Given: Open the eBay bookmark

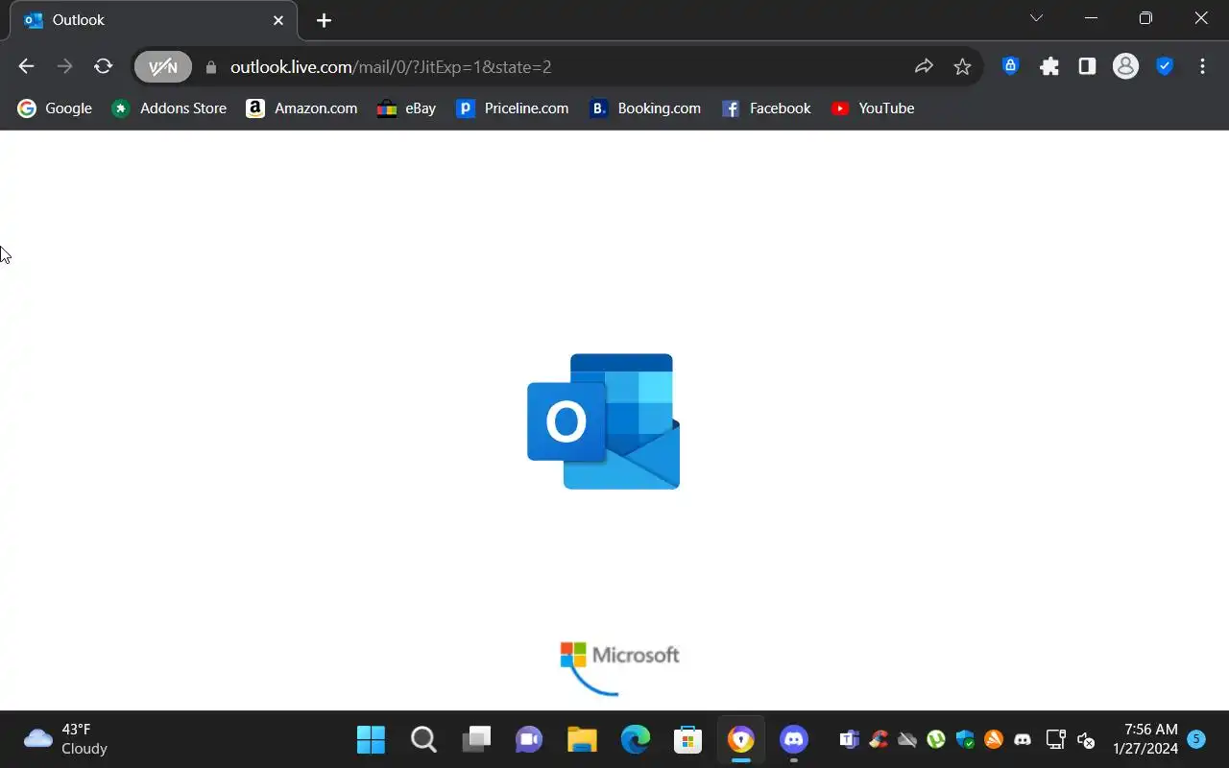Looking at the screenshot, I should 407,108.
